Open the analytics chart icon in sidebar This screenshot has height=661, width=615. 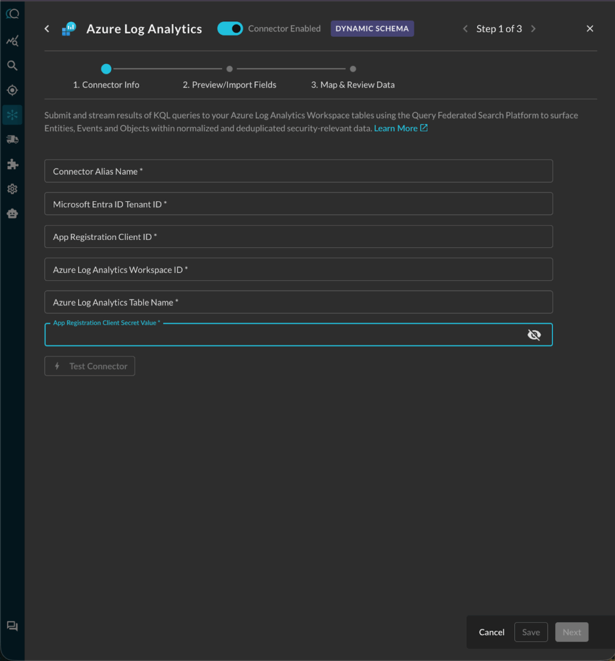click(12, 41)
